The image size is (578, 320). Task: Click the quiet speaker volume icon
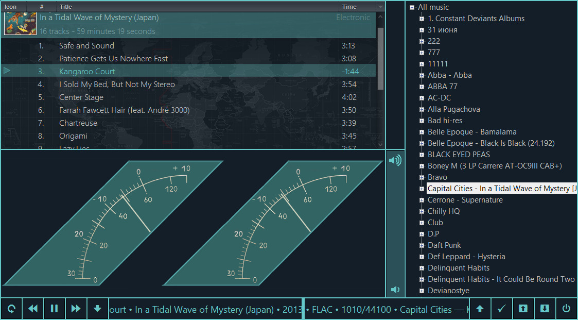[395, 290]
